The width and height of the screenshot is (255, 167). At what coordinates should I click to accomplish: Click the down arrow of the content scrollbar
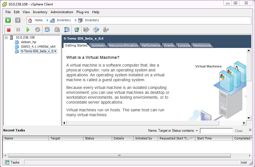249,118
